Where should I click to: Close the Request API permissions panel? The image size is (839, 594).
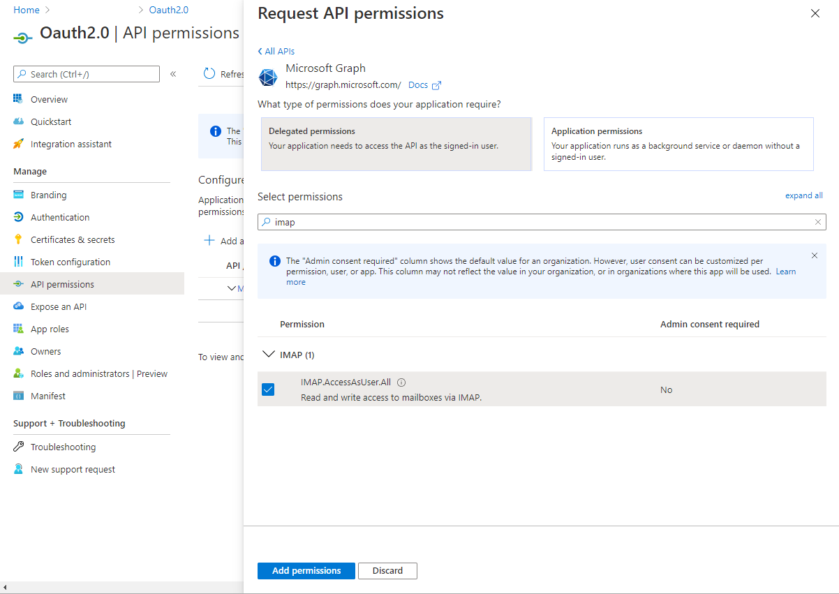[815, 13]
